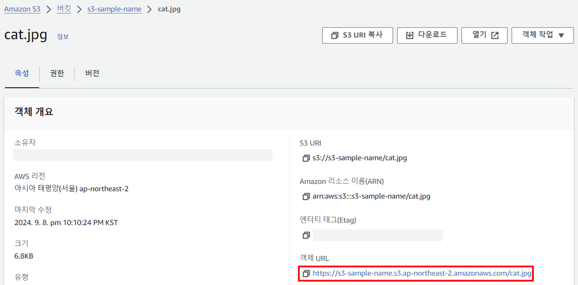This screenshot has height=285, width=578.
Task: Click the Amazon 리소스 이름(ARN) label
Action: (342, 181)
